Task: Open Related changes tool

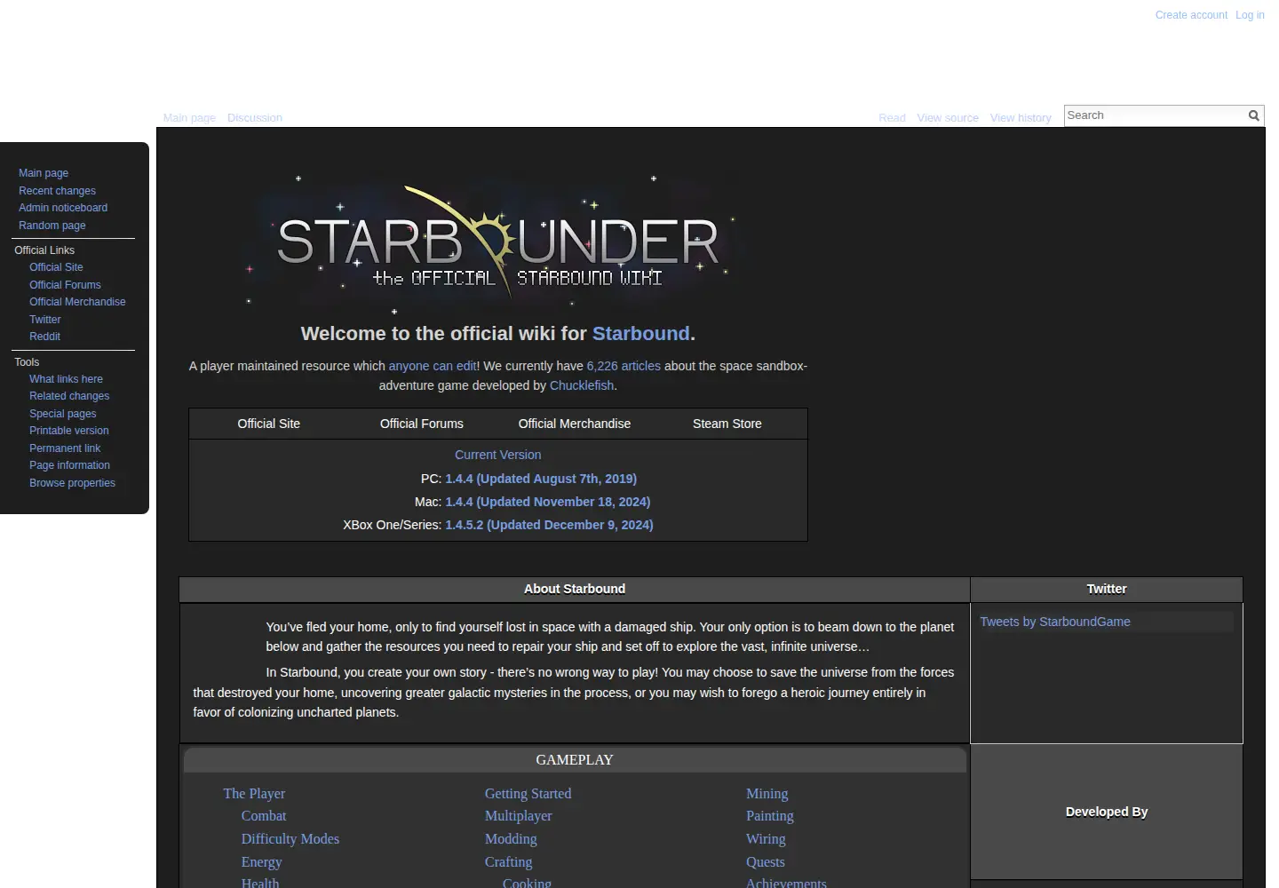Action: [69, 396]
